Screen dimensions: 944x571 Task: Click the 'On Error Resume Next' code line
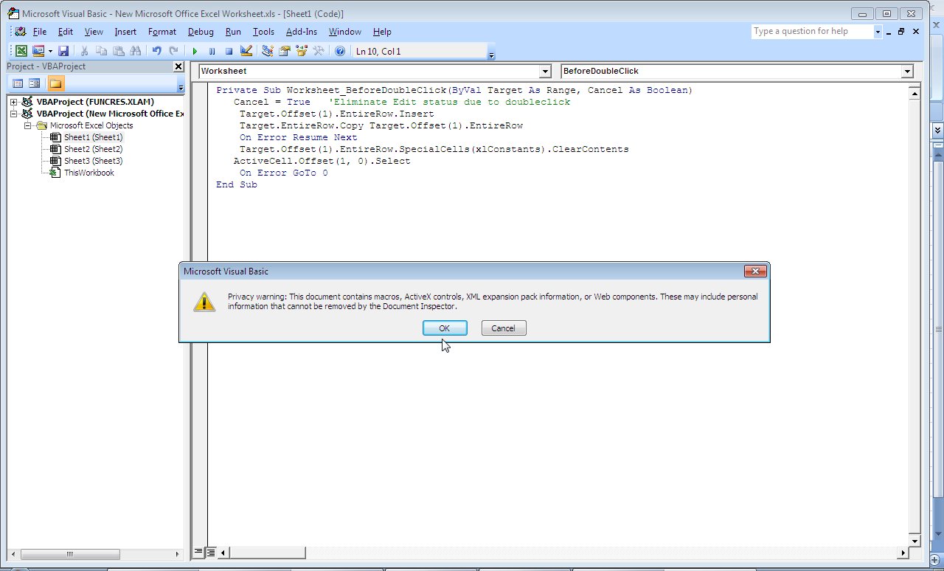[299, 137]
